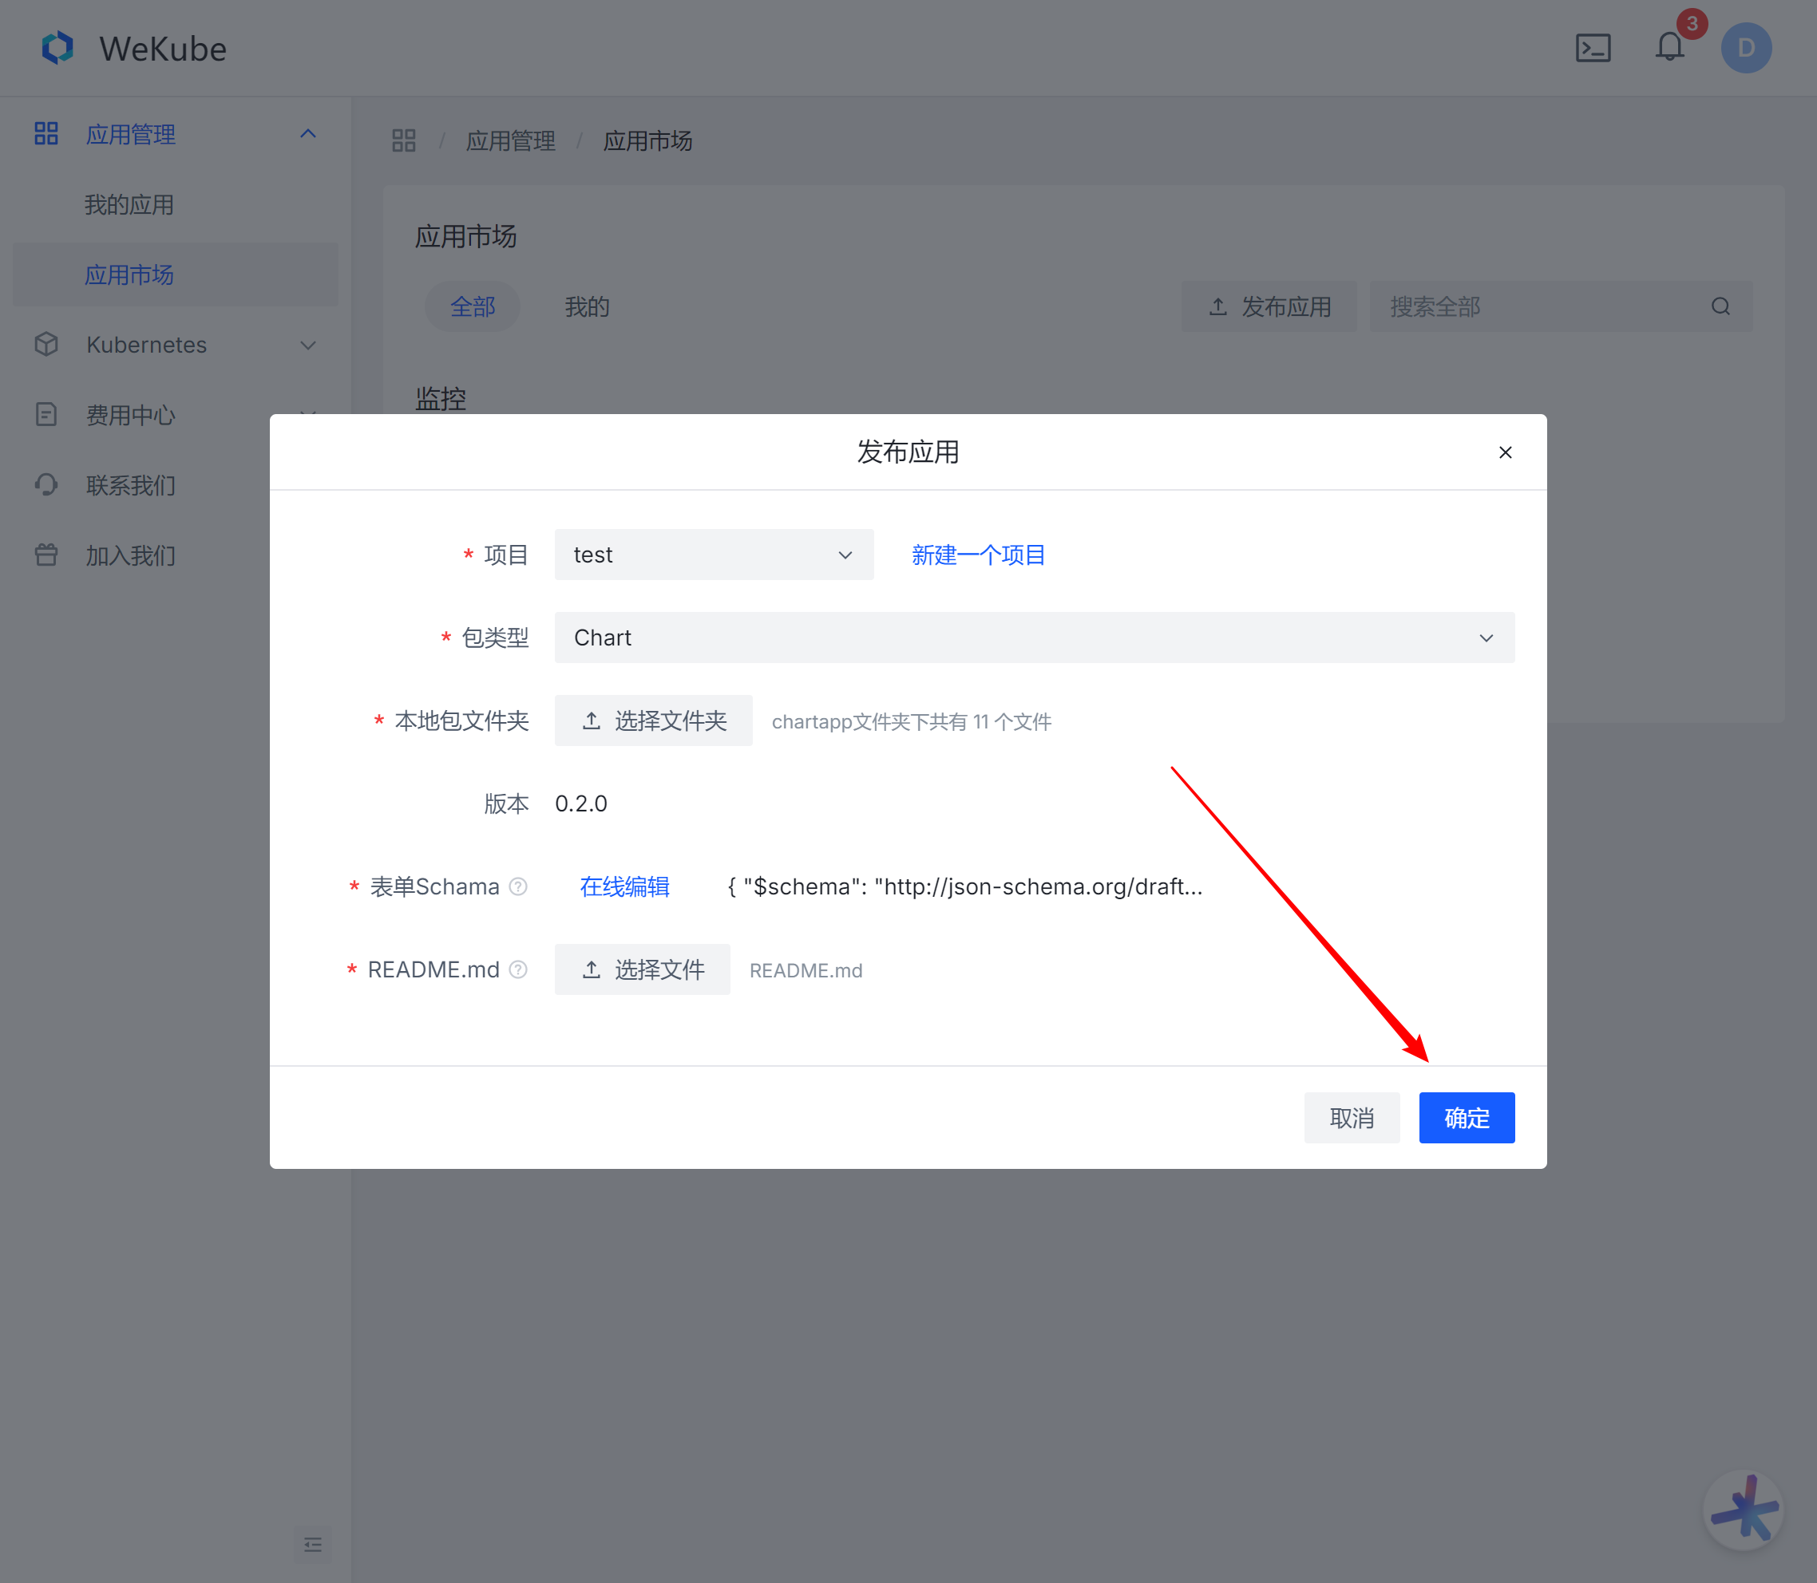Open the notifications bell
The image size is (1817, 1583).
pyautogui.click(x=1669, y=47)
